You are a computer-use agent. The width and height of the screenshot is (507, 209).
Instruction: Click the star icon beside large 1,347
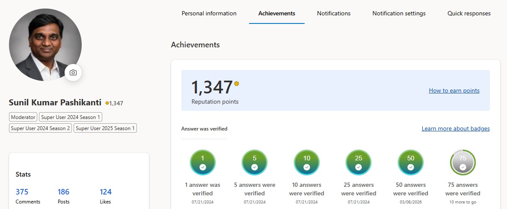point(236,84)
